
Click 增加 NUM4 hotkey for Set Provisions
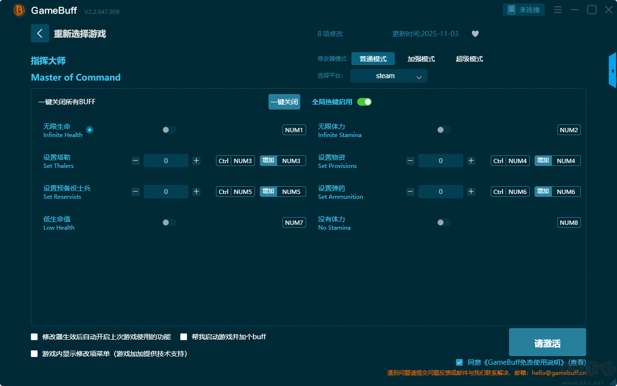[x=558, y=161]
